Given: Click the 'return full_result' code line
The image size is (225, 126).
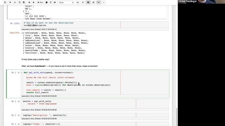Looking at the screenshot, I should coord(38,92).
